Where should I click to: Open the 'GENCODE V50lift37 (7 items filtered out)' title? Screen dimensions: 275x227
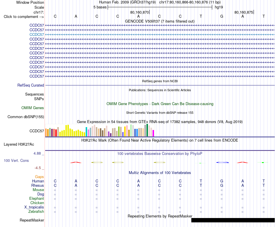tap(159, 21)
